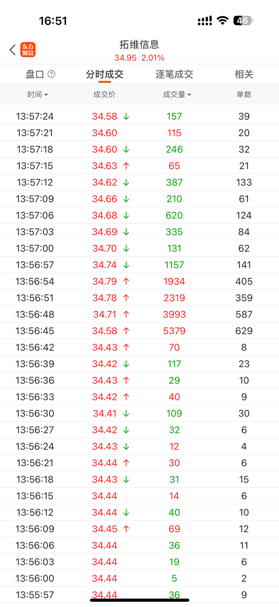
Task: Open the 时间 sort dropdown
Action: [x=37, y=95]
